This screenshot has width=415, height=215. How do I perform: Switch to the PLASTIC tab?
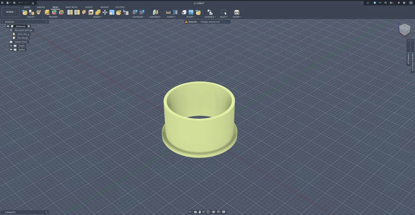click(89, 7)
